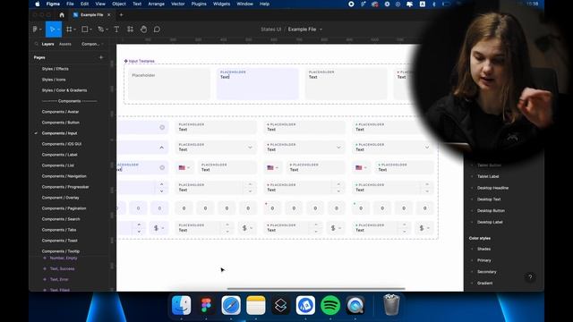Image resolution: width=573 pixels, height=322 pixels.
Task: Click the Primary color style
Action: click(x=484, y=260)
